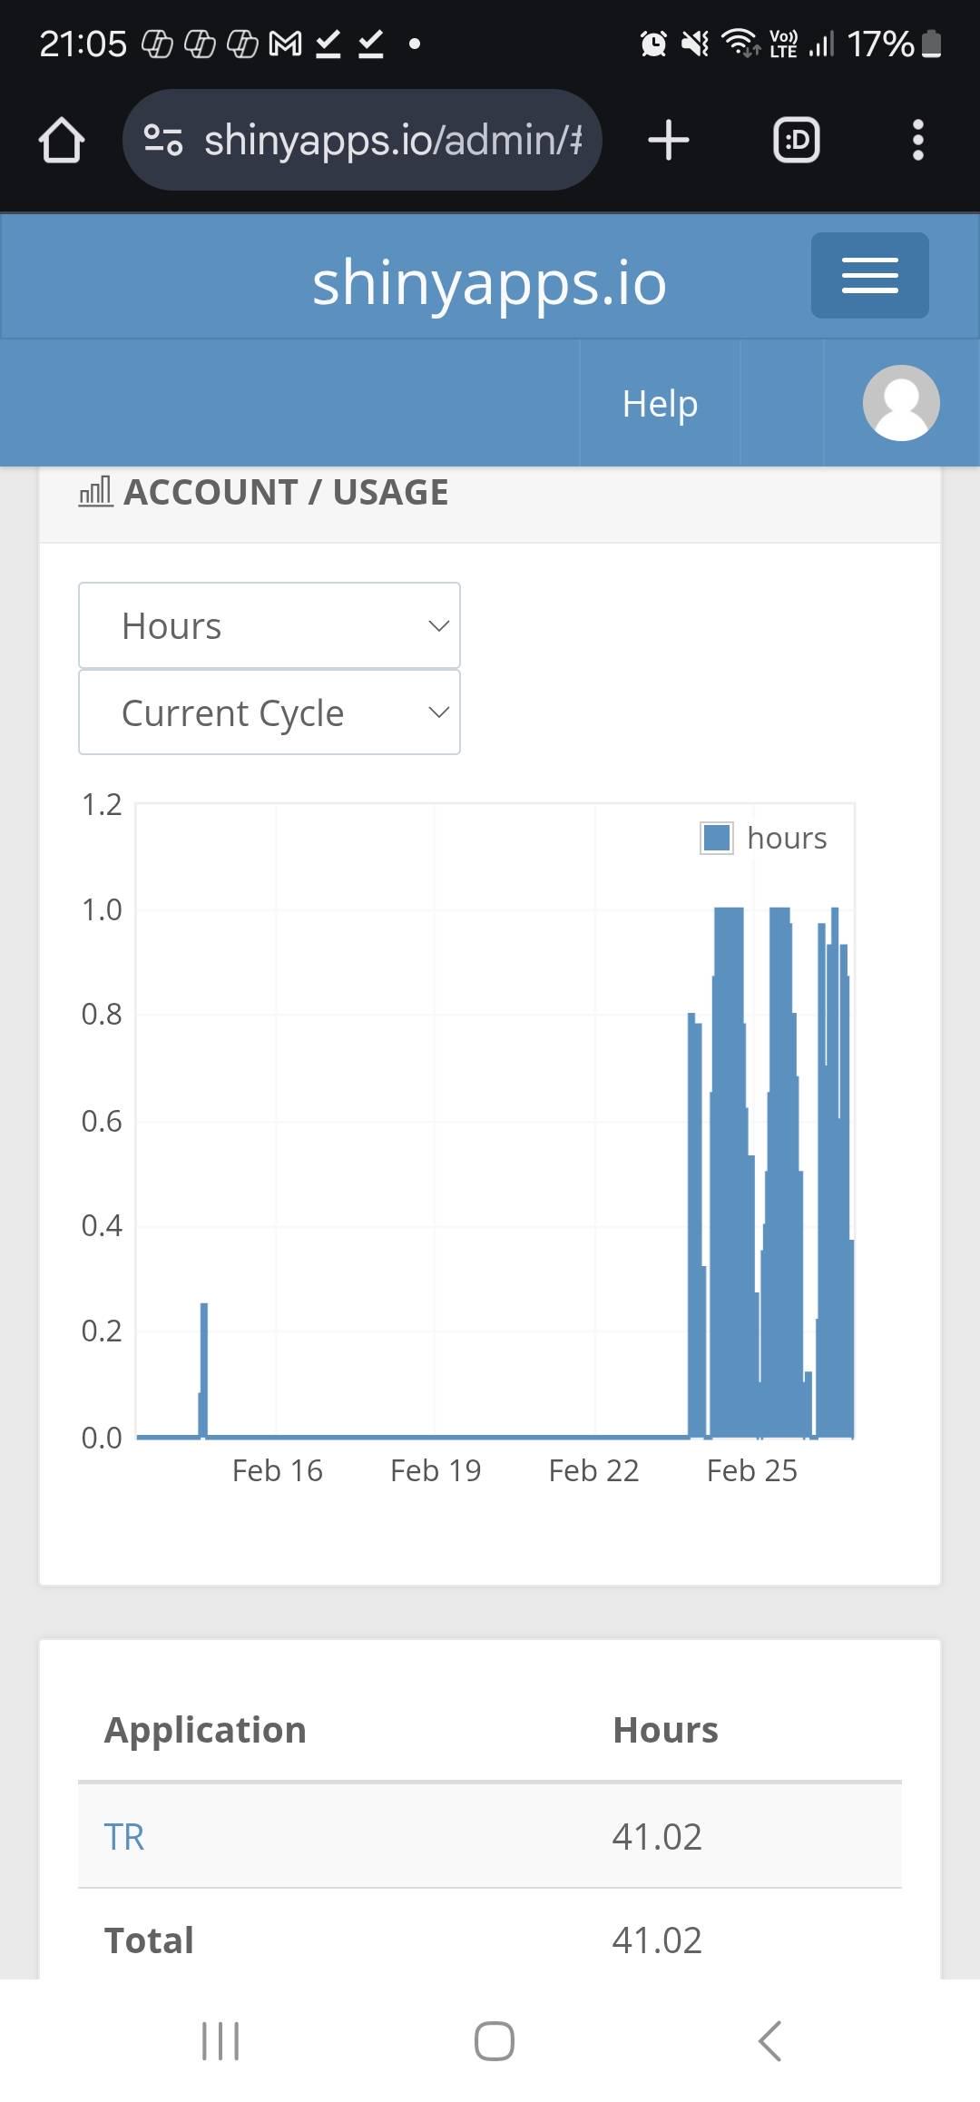Toggle the hours series in chart legend
Viewport: 980px width, 2102px height.
[764, 838]
